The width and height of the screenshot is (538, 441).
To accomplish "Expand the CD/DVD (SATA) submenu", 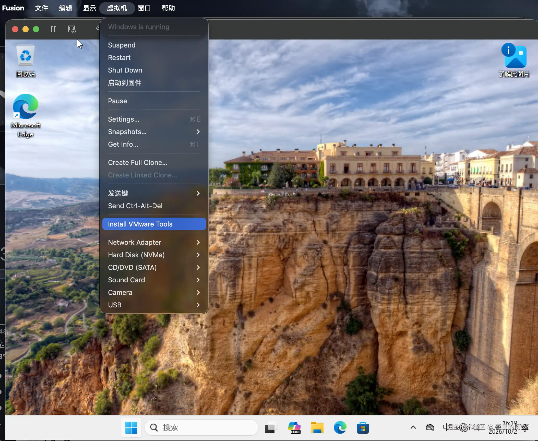I will [154, 267].
